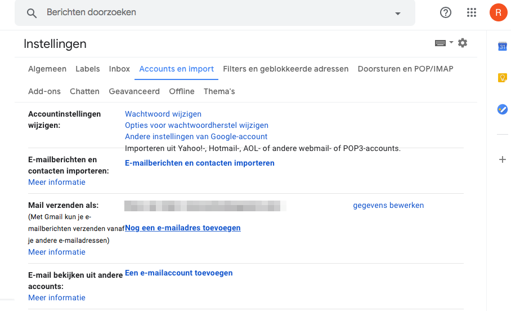
Task: Click the search magnifier icon
Action: (32, 13)
